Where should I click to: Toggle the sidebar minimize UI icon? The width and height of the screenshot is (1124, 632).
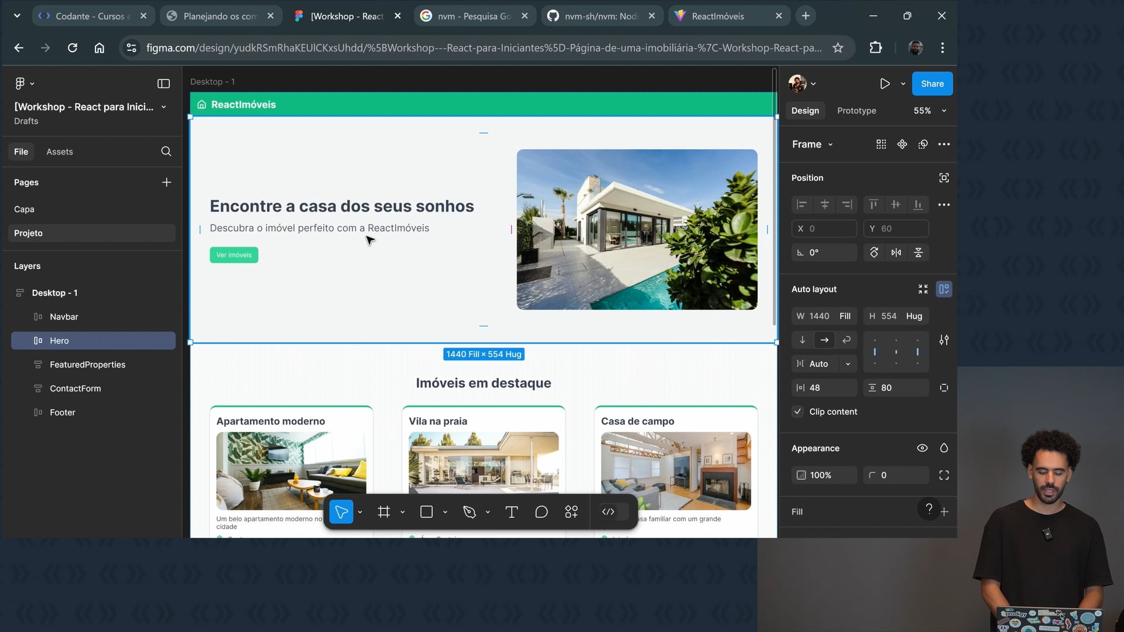point(163,84)
